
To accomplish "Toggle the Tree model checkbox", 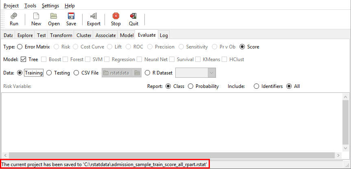I will tap(23, 59).
